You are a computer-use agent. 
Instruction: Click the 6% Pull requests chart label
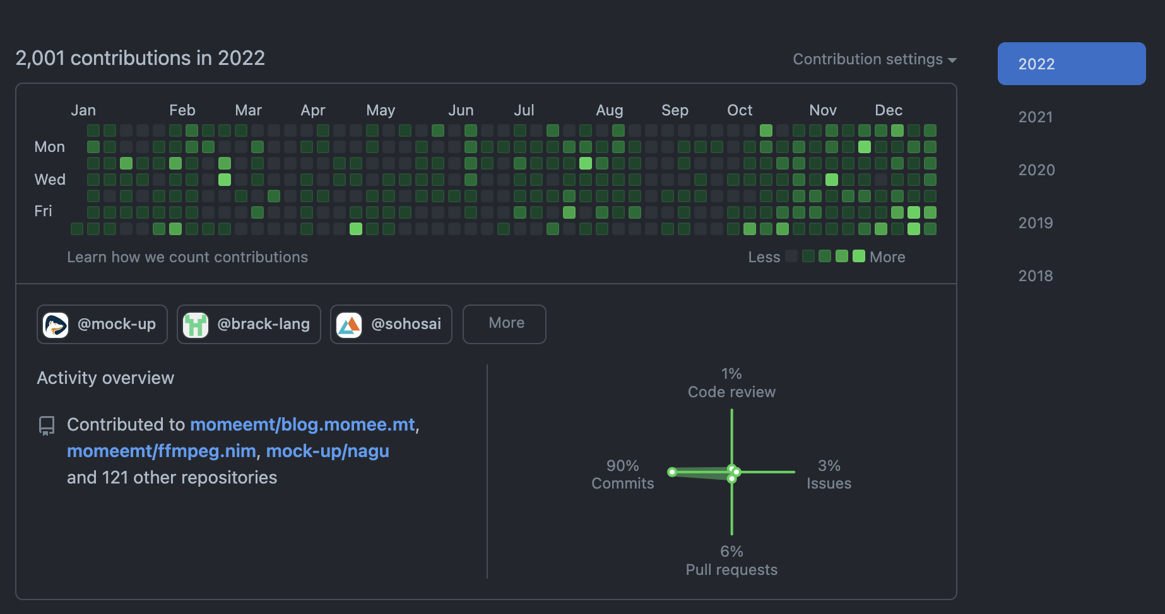tap(731, 560)
